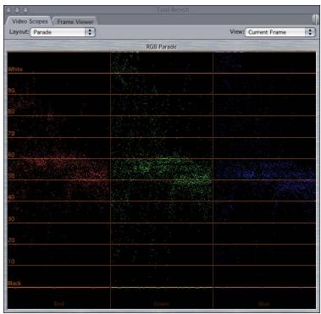Switch to the Video Scopes tab

(x=30, y=21)
